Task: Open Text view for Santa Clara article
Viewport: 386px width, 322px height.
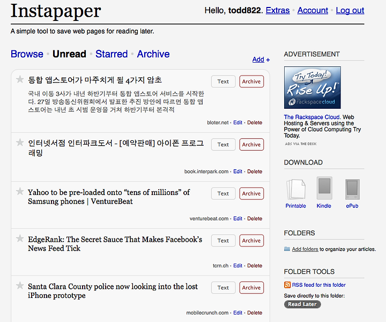Action: tap(223, 288)
